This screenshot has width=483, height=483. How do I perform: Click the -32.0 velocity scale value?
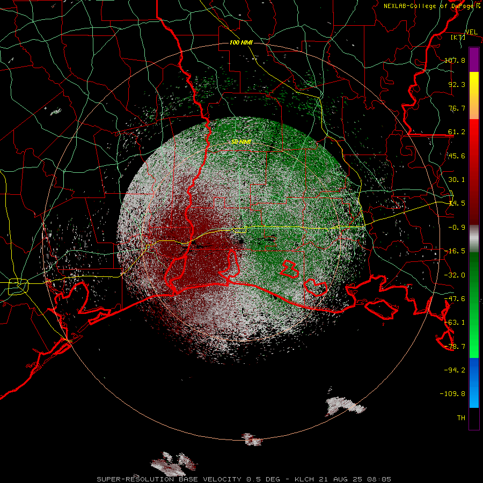click(455, 275)
